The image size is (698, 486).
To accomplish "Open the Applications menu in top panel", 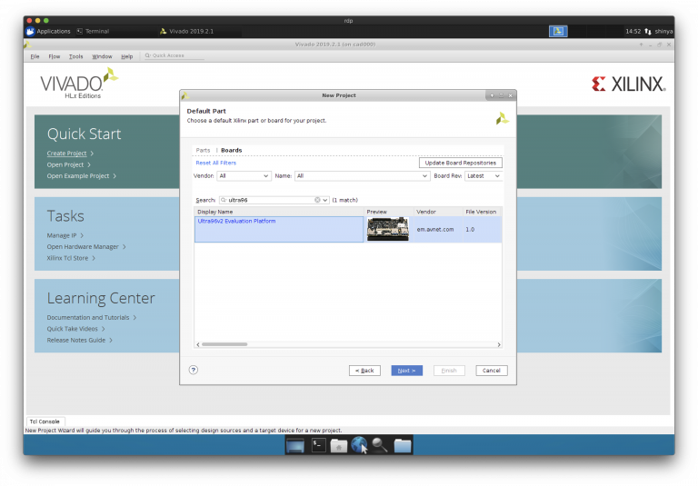I will [x=47, y=31].
